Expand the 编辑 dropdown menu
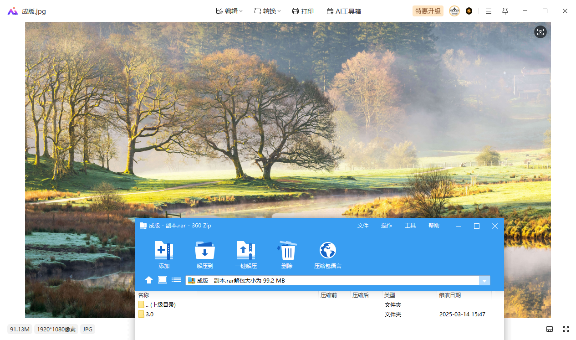576x340 pixels. 229,11
